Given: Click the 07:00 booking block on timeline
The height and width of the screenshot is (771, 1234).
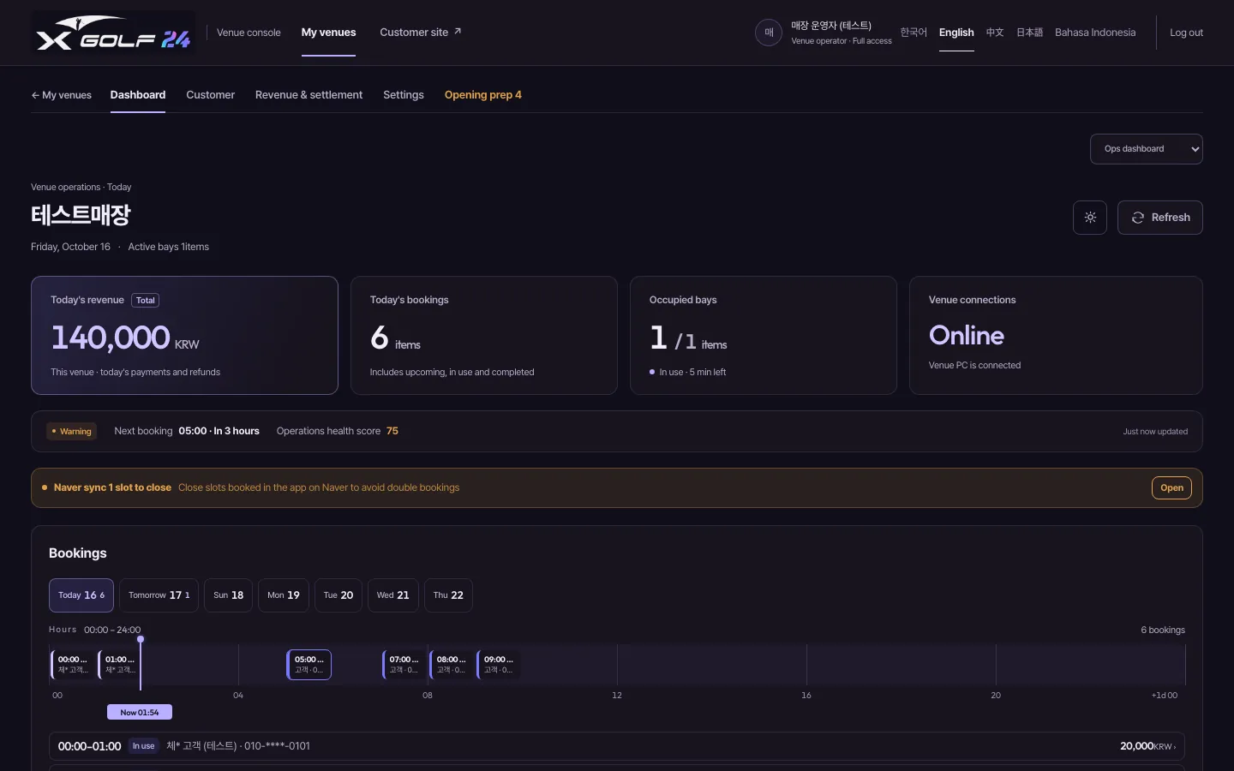Looking at the screenshot, I should [404, 665].
